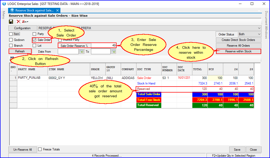Open the Menu side panel
The image size is (270, 158).
point(4,15)
